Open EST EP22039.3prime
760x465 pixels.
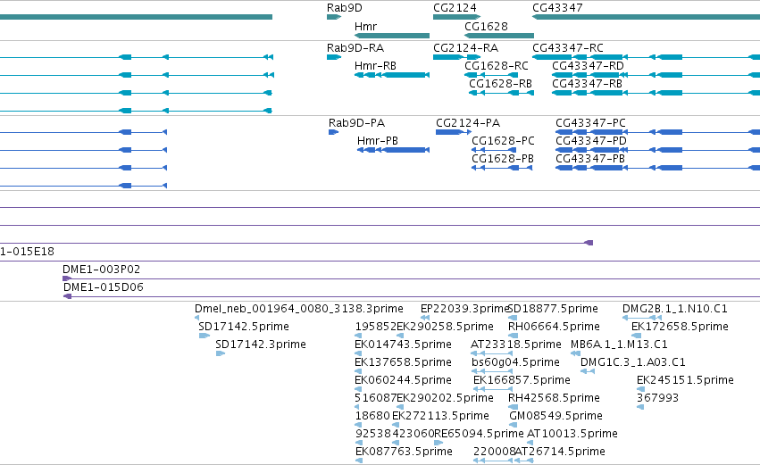(464, 309)
